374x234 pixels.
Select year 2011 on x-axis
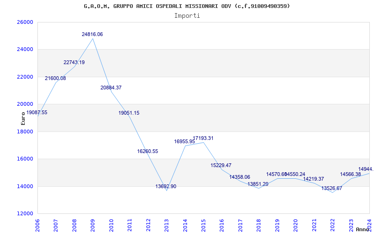coord(130,225)
